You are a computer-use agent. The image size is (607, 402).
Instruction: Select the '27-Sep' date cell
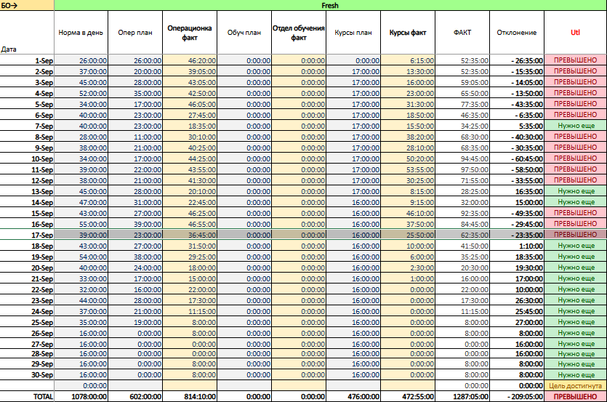coord(27,344)
